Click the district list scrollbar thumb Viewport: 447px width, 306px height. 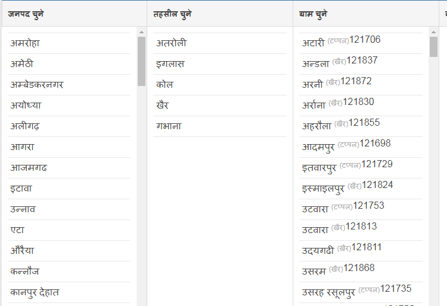pos(141,60)
